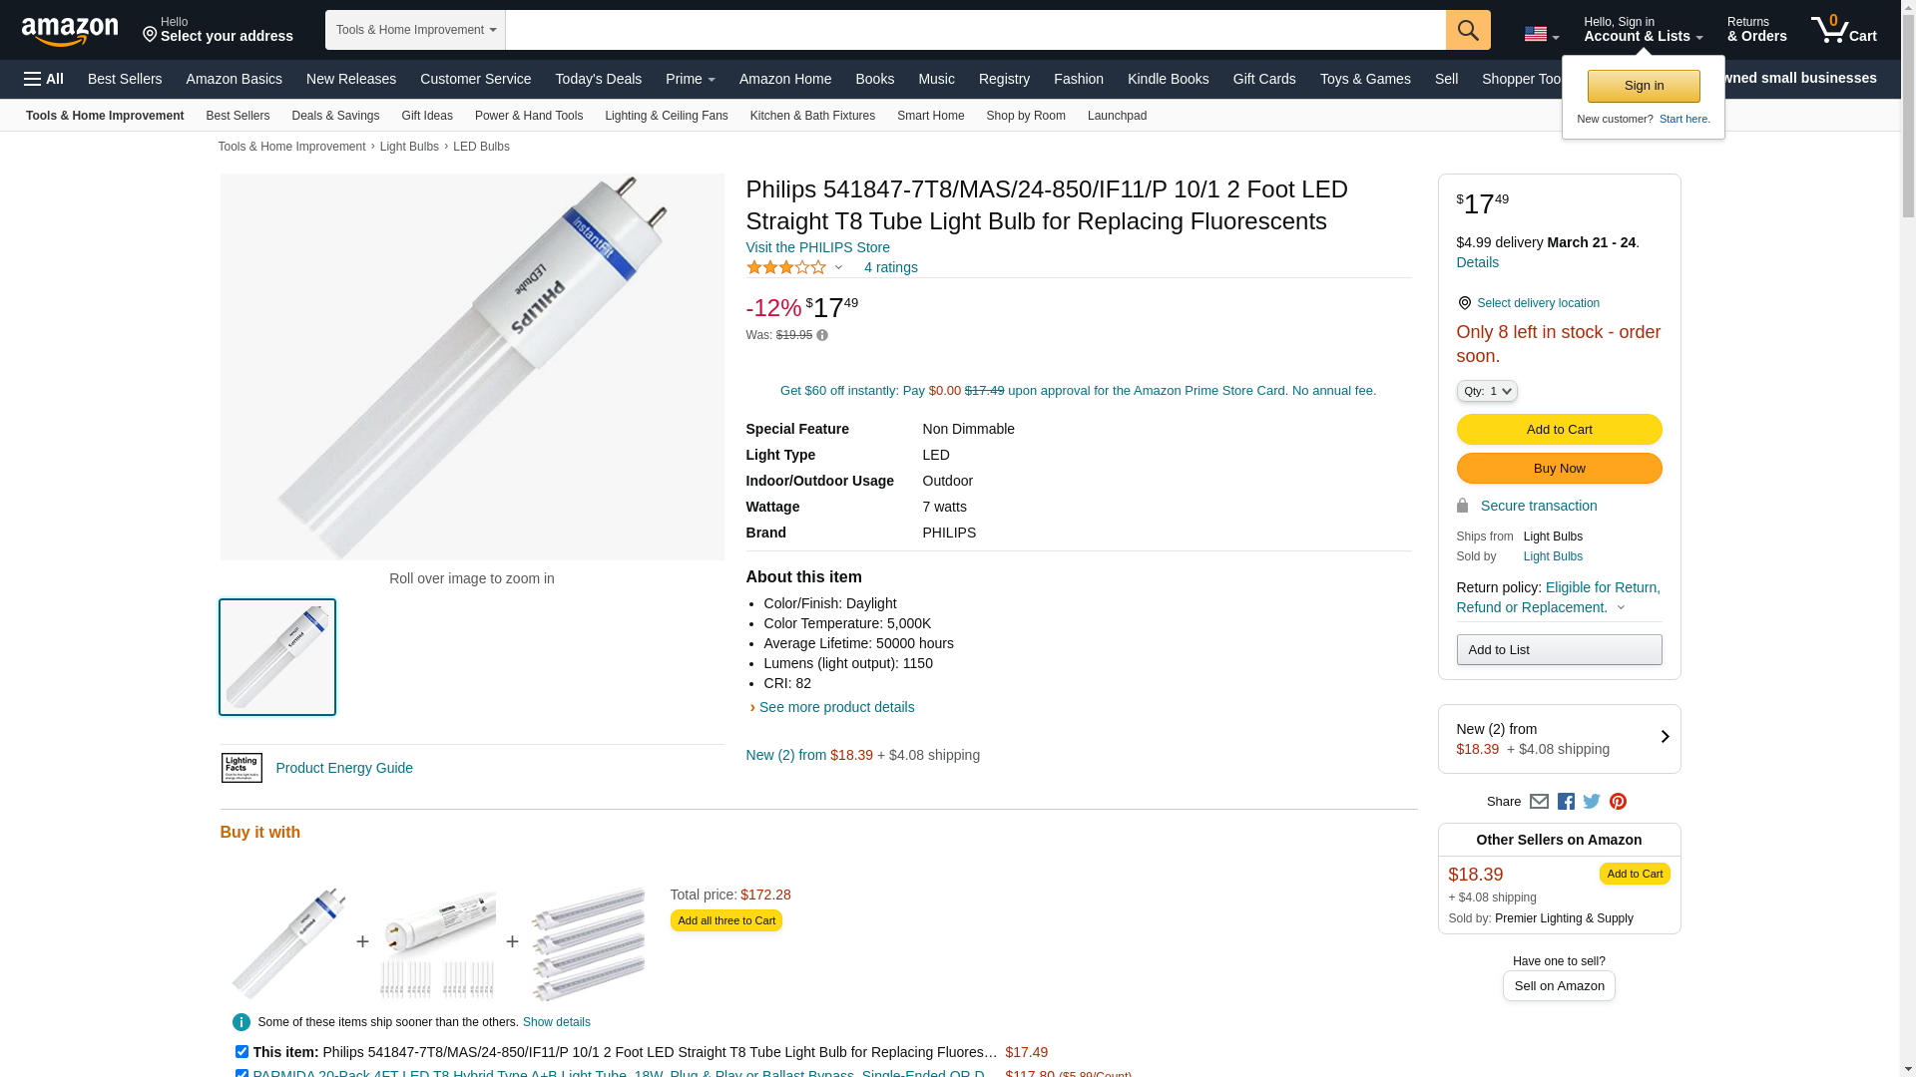
Task: Share product via email envelope icon
Action: (x=1539, y=802)
